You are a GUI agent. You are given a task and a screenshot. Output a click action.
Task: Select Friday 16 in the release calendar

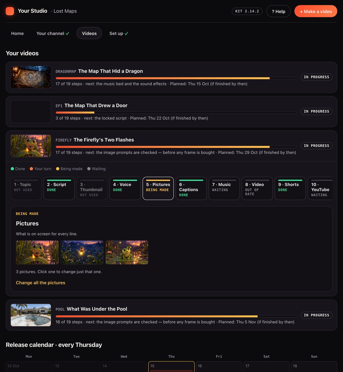(219, 367)
